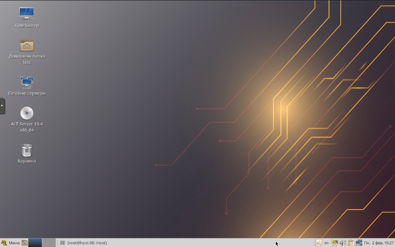The height and width of the screenshot is (247, 395).
Task: Expand the side panel arrow handle
Action: (2, 106)
